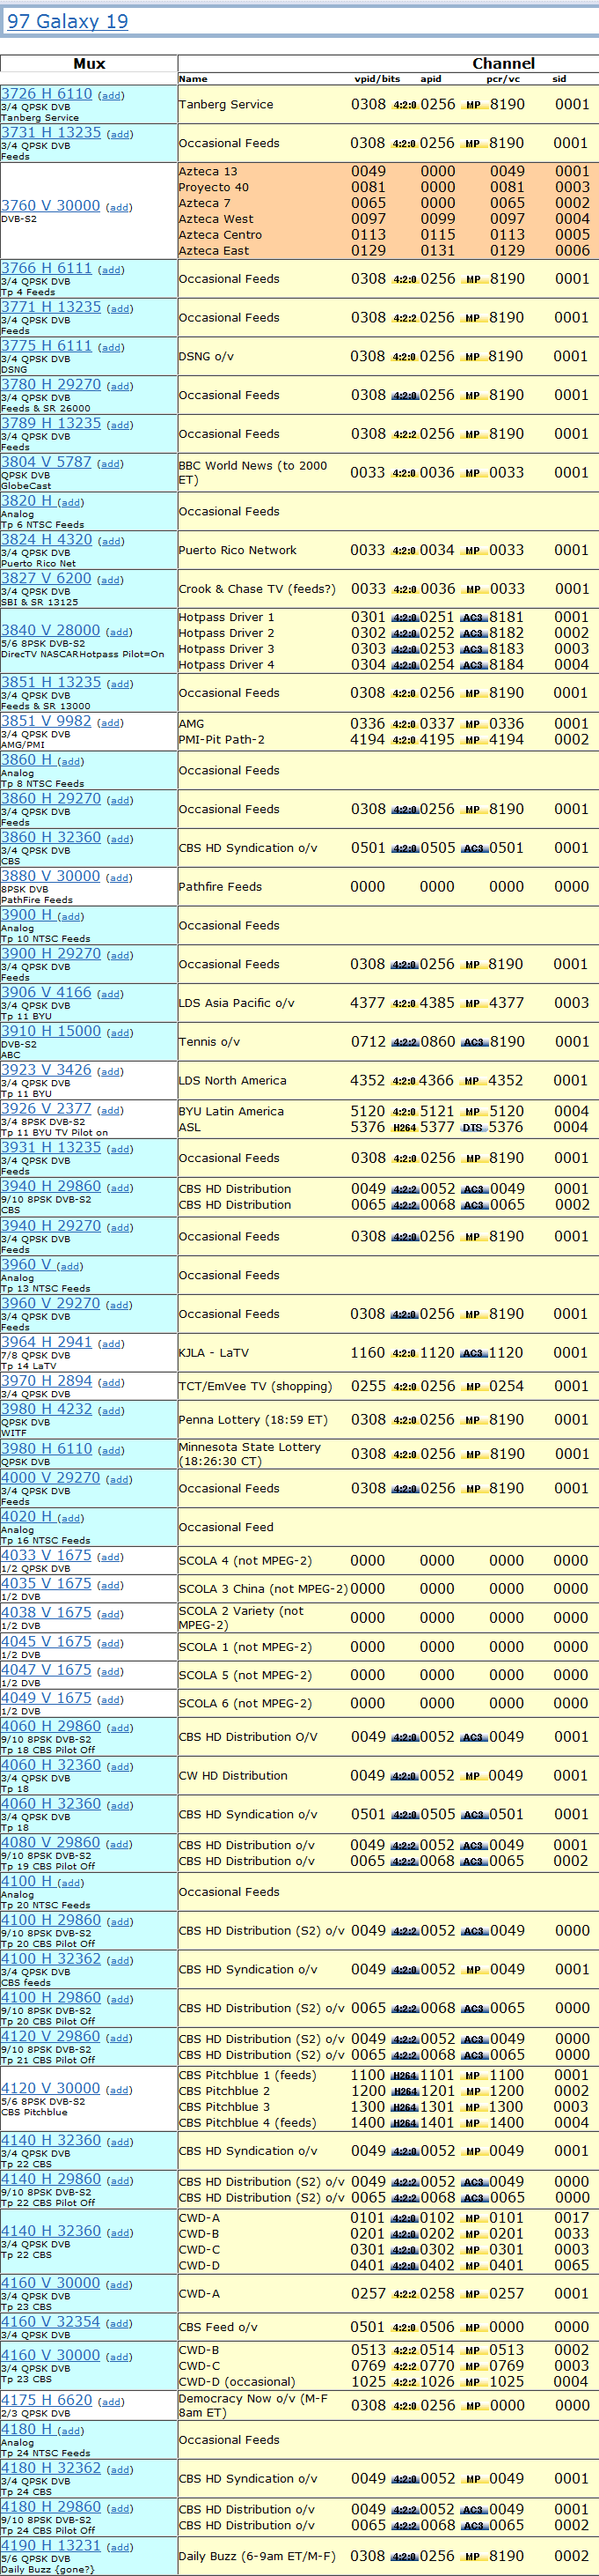
Task: Select the Tennis o/v channel name
Action: (209, 1042)
